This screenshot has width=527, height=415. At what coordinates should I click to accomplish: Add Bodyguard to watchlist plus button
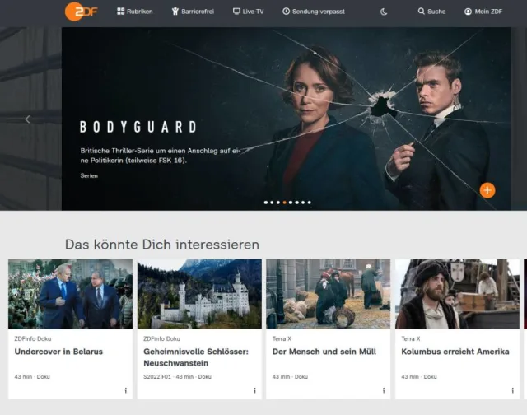pyautogui.click(x=487, y=190)
